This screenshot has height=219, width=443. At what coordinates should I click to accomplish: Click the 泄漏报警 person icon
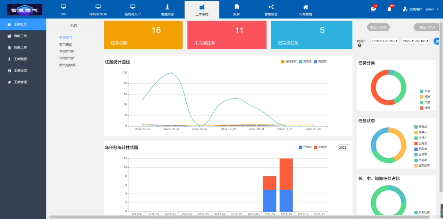point(167,7)
